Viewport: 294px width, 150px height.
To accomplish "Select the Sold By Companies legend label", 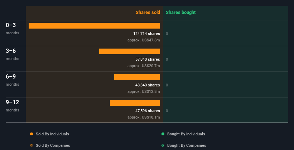I will point(53,145).
